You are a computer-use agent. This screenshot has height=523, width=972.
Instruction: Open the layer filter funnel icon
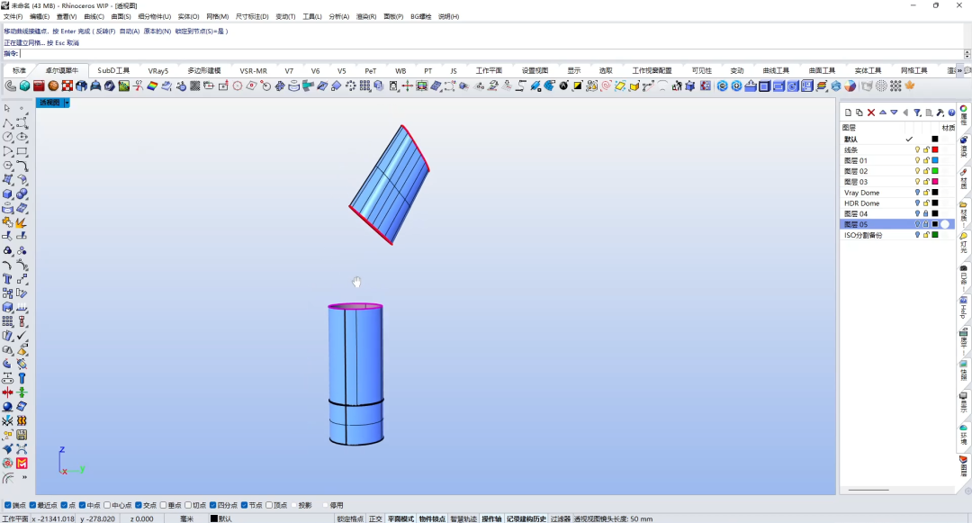point(917,113)
